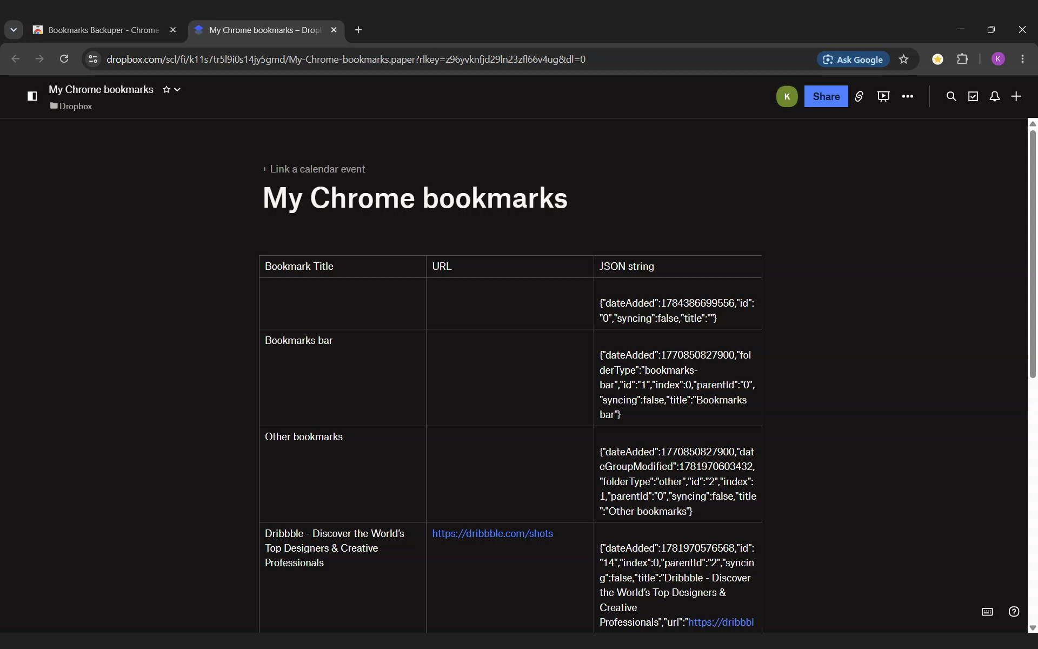Switch to the Bookmarks Backuper tab
Image resolution: width=1038 pixels, height=649 pixels.
pos(103,30)
